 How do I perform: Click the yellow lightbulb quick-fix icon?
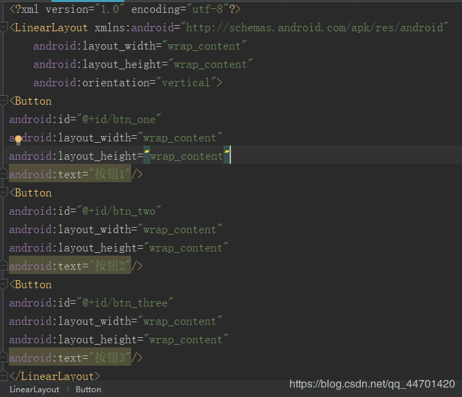pyautogui.click(x=18, y=140)
